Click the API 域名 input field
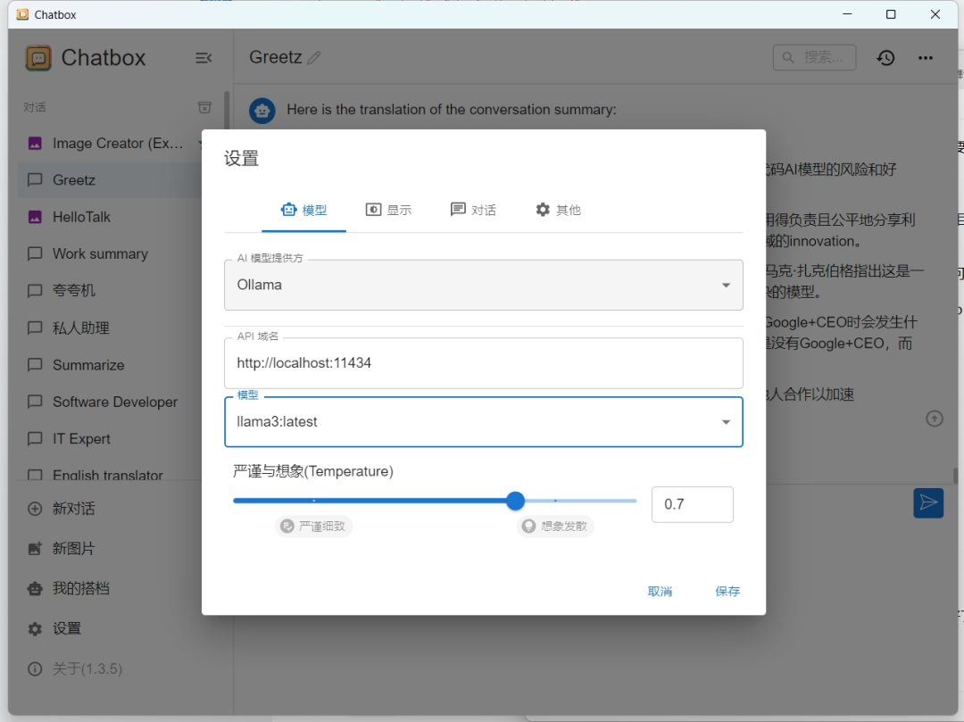Image resolution: width=964 pixels, height=722 pixels. coord(483,363)
